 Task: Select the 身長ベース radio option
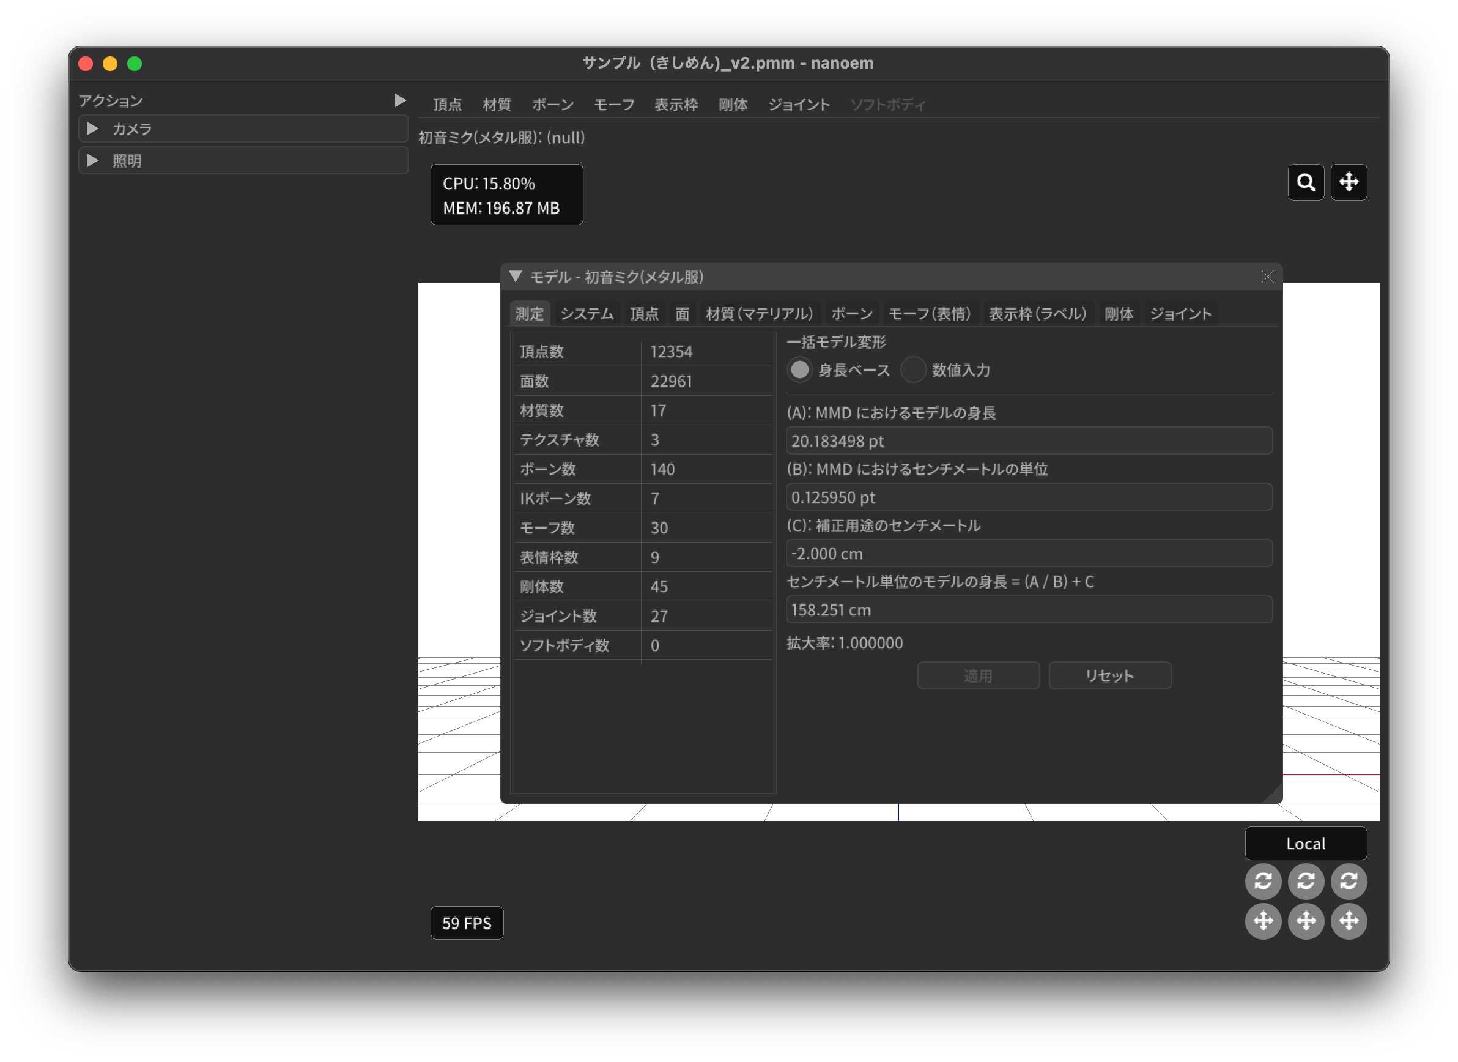800,370
